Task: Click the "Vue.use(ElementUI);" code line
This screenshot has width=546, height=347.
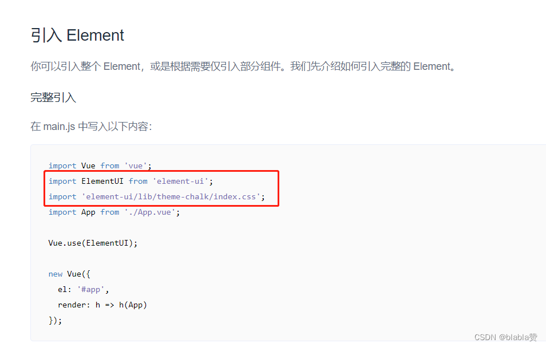Action: click(93, 243)
